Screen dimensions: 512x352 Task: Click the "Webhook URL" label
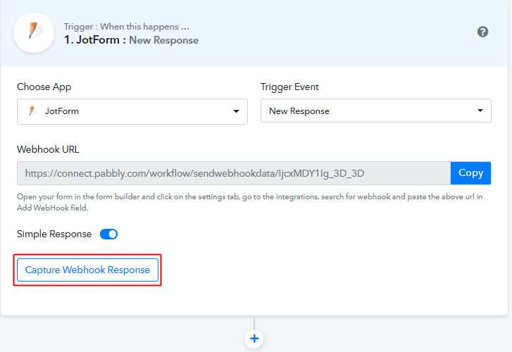point(48,149)
